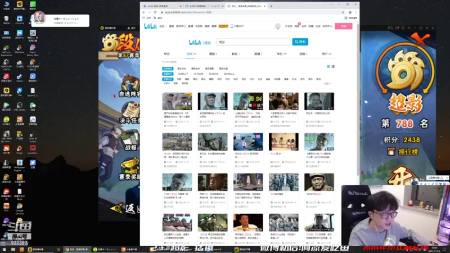The height and width of the screenshot is (253, 450).
Task: Reload the page with Chrome's refresh icon
Action: point(155,12)
